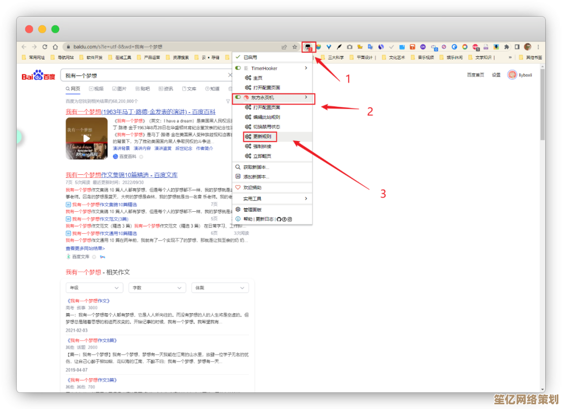The image size is (562, 409).
Task: Click 查看更多同站结果 link
Action: tap(85, 248)
